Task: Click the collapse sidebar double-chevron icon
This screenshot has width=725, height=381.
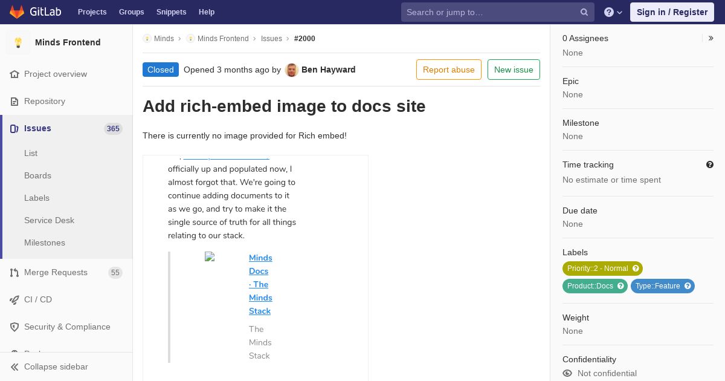Action: tap(14, 366)
